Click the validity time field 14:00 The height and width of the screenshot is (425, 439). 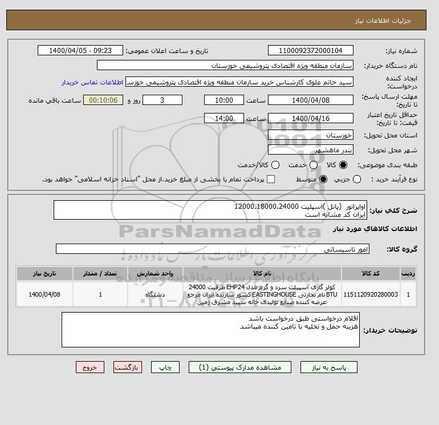224,118
